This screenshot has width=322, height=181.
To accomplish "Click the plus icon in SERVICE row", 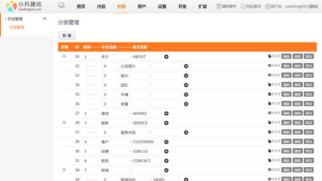I will coord(166,123).
